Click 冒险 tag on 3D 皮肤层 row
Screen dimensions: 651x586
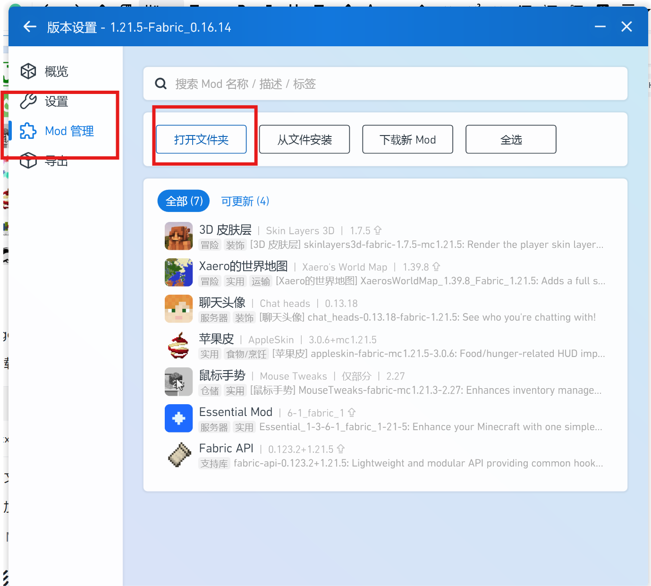pos(210,245)
